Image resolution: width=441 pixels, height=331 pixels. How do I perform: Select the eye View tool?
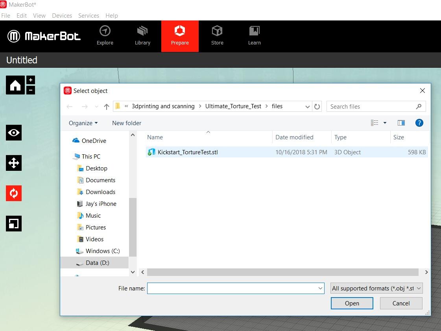tap(14, 133)
